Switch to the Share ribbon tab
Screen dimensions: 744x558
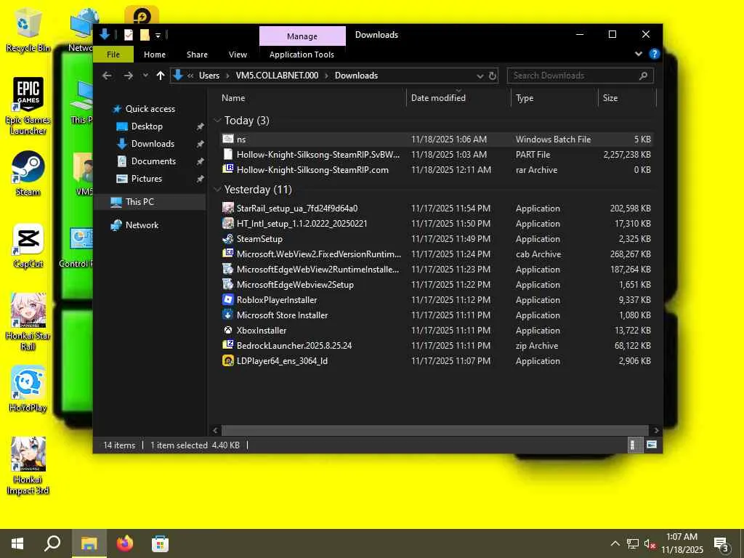coord(197,54)
